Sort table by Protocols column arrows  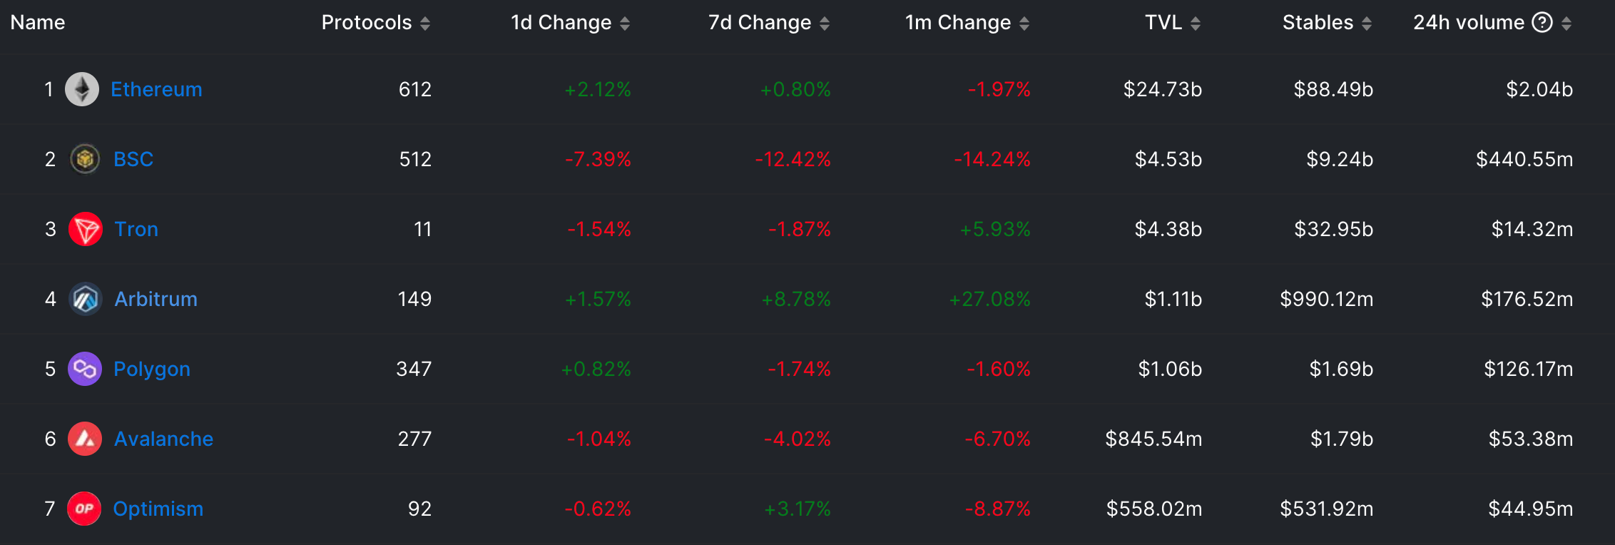(425, 24)
